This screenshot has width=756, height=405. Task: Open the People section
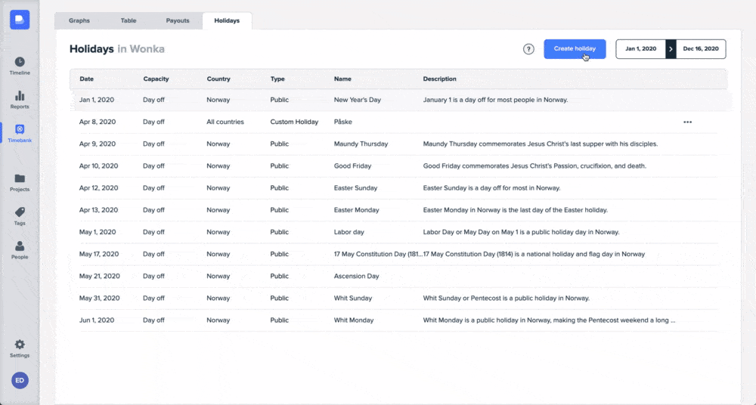(20, 250)
